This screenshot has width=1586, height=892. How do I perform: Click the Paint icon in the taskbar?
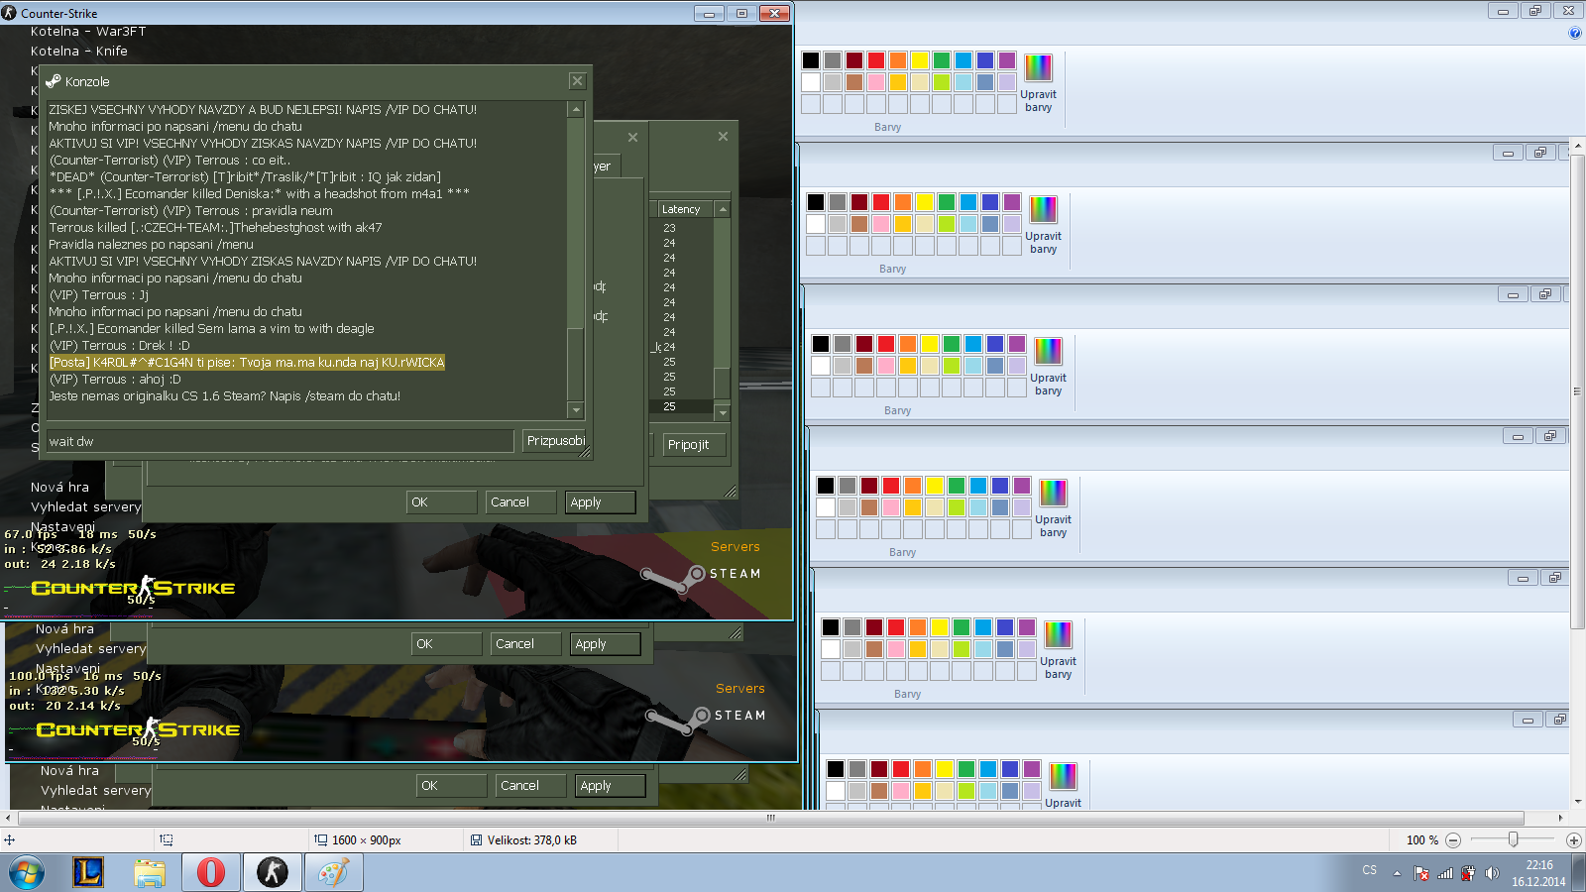(333, 872)
